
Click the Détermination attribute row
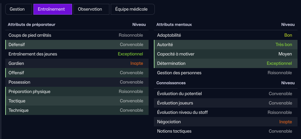click(226, 63)
